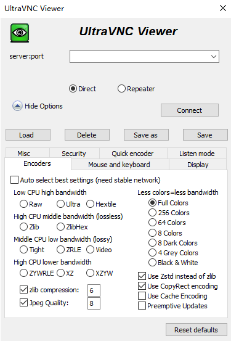
Task: Choose the 8 Dark Colors option
Action: pyautogui.click(x=152, y=243)
